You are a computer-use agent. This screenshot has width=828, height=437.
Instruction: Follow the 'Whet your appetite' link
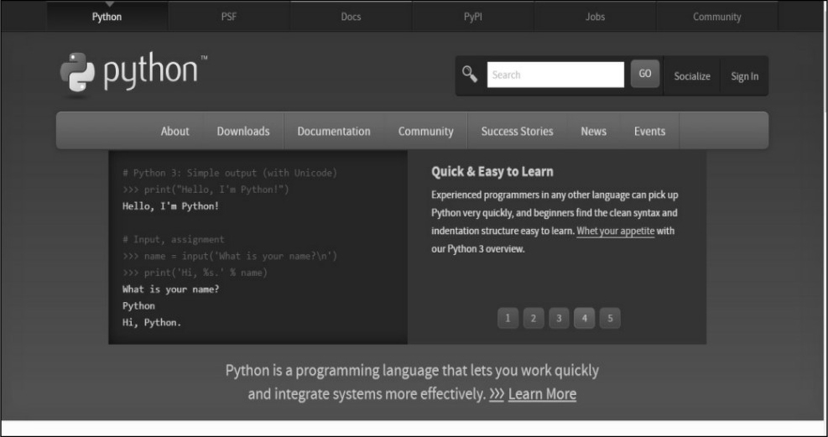(x=615, y=232)
